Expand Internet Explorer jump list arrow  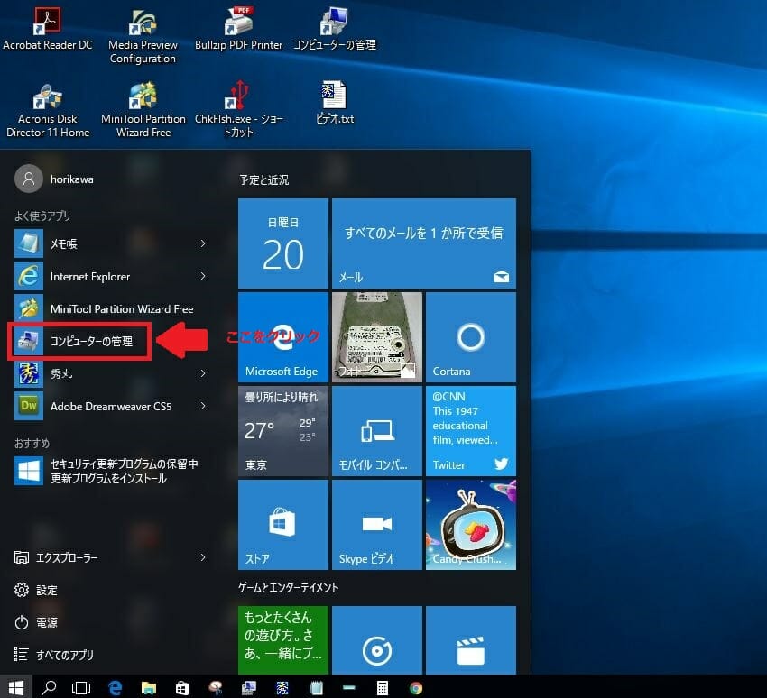(x=203, y=276)
